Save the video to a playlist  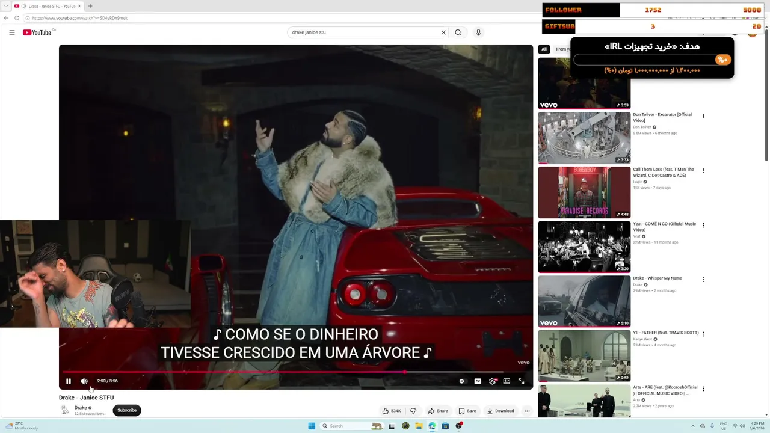[467, 411]
